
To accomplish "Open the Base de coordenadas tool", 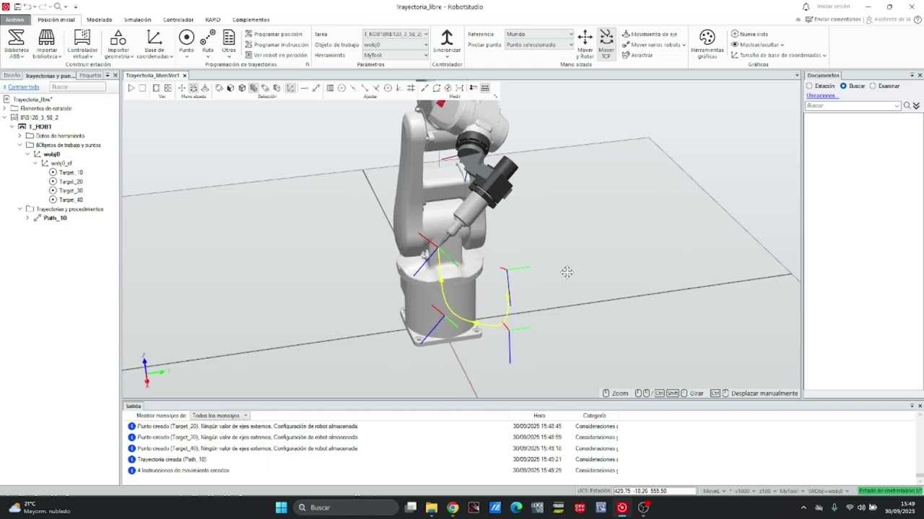I will pos(154,44).
